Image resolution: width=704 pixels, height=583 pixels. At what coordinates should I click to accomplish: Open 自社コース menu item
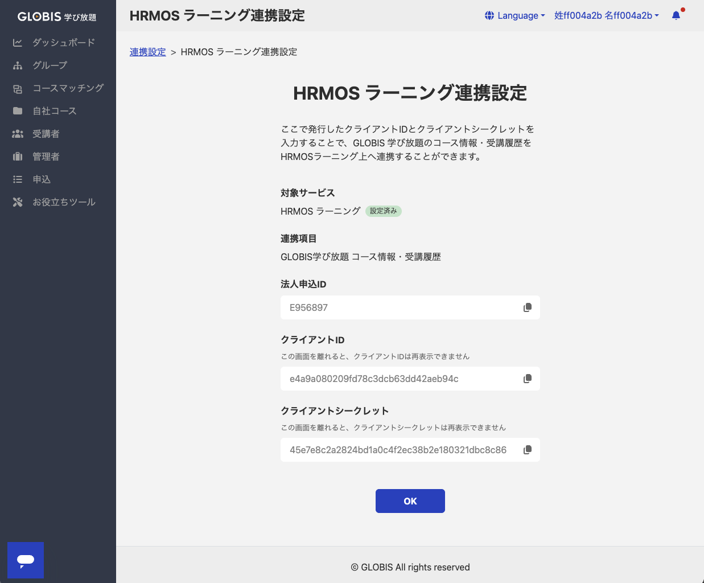tap(55, 111)
